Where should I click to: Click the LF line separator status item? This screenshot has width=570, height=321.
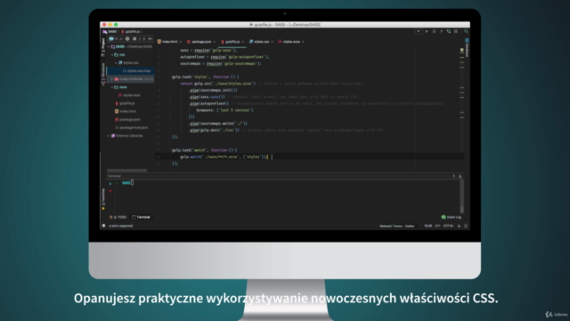click(x=437, y=226)
